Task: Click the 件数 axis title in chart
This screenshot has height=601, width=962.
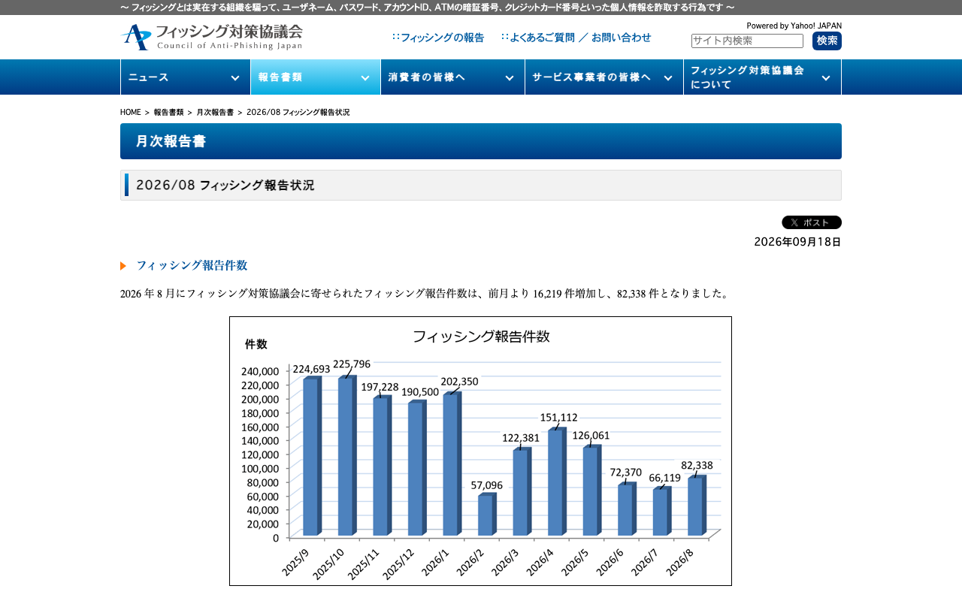Action: point(256,344)
